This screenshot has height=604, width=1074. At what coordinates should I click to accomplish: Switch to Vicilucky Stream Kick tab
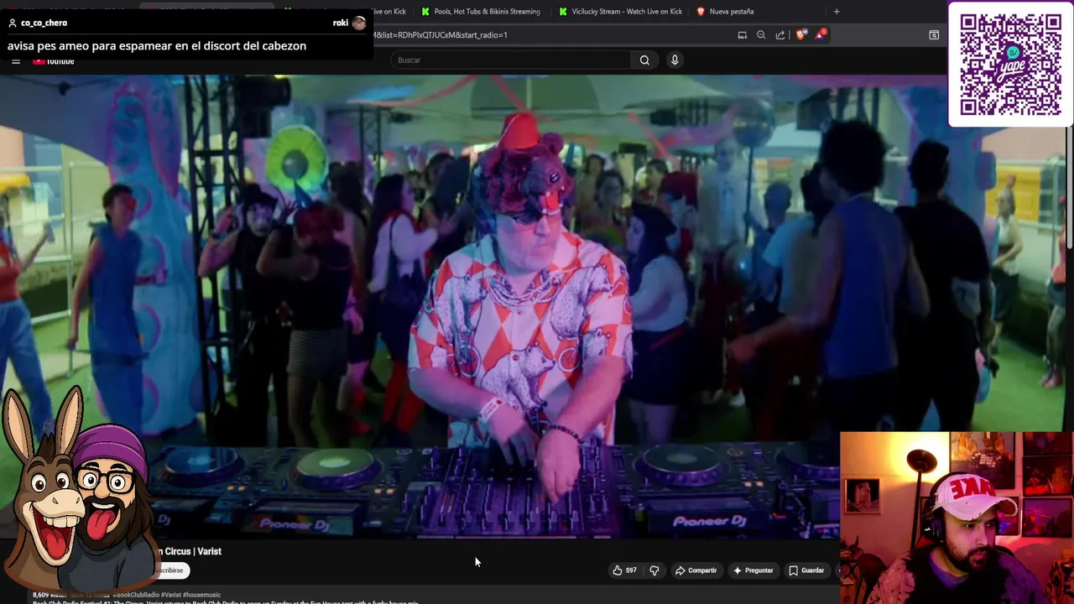click(620, 12)
